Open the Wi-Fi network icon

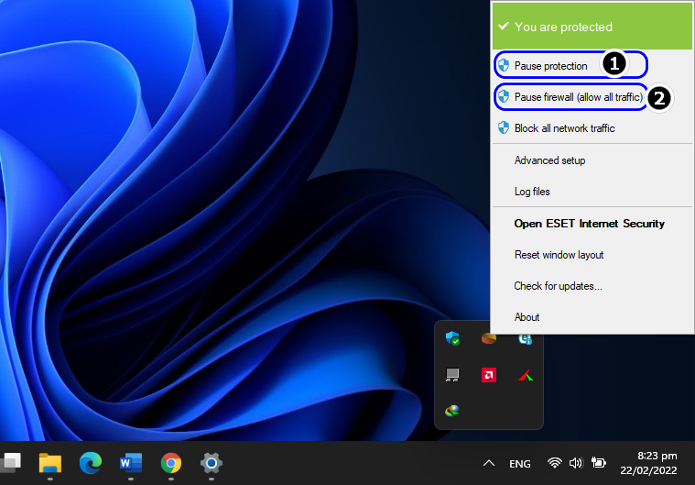click(555, 463)
